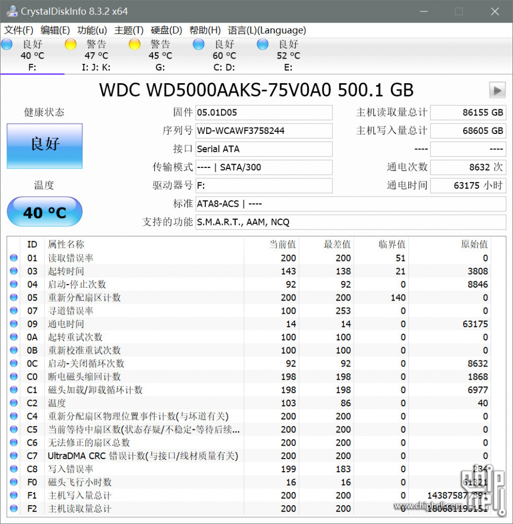Click the CrystalDiskInfo app icon in title bar
This screenshot has height=524, width=513.
(x=12, y=11)
